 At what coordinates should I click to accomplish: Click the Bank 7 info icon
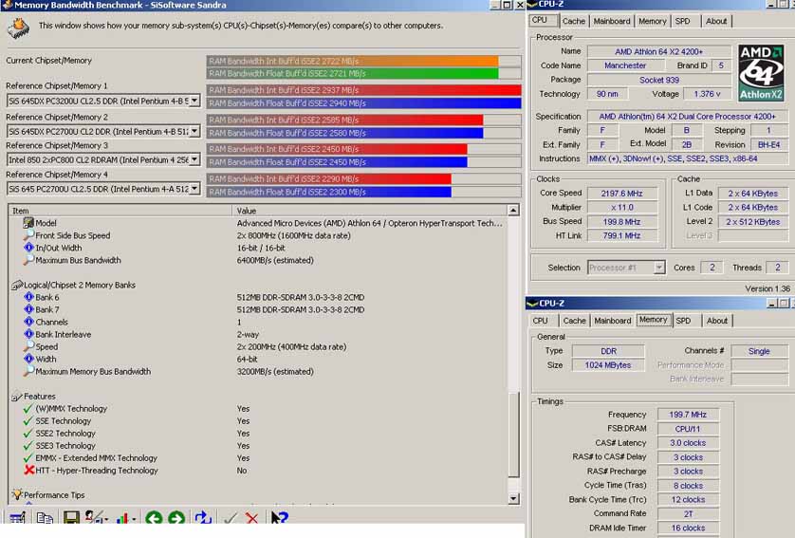coord(28,309)
